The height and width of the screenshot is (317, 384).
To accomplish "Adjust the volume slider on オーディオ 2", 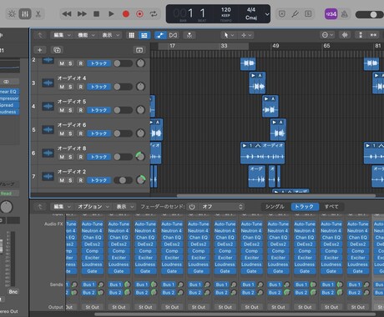I will 123,180.
